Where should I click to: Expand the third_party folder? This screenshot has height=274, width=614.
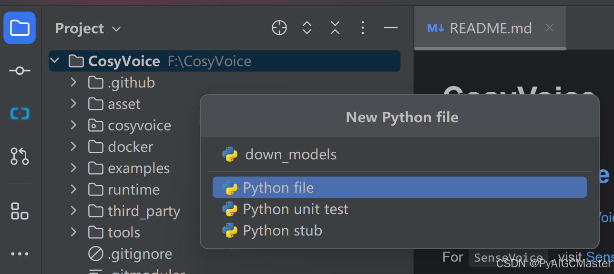point(73,211)
